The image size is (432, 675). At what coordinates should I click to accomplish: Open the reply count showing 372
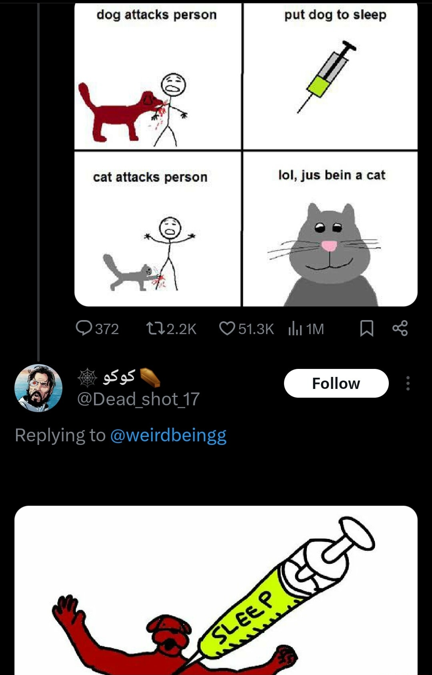coord(98,328)
